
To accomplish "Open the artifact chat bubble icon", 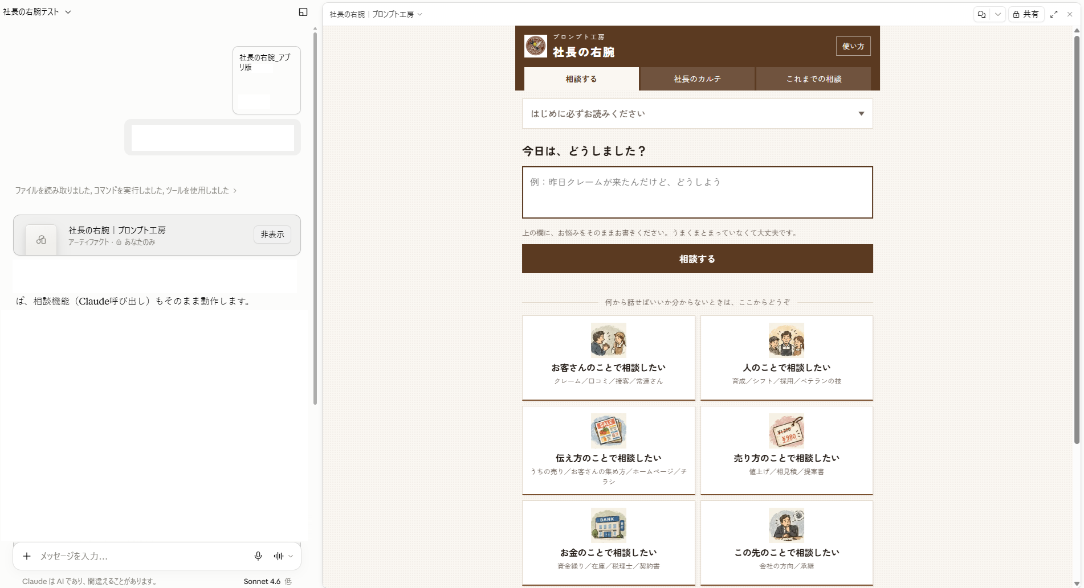I will (981, 14).
